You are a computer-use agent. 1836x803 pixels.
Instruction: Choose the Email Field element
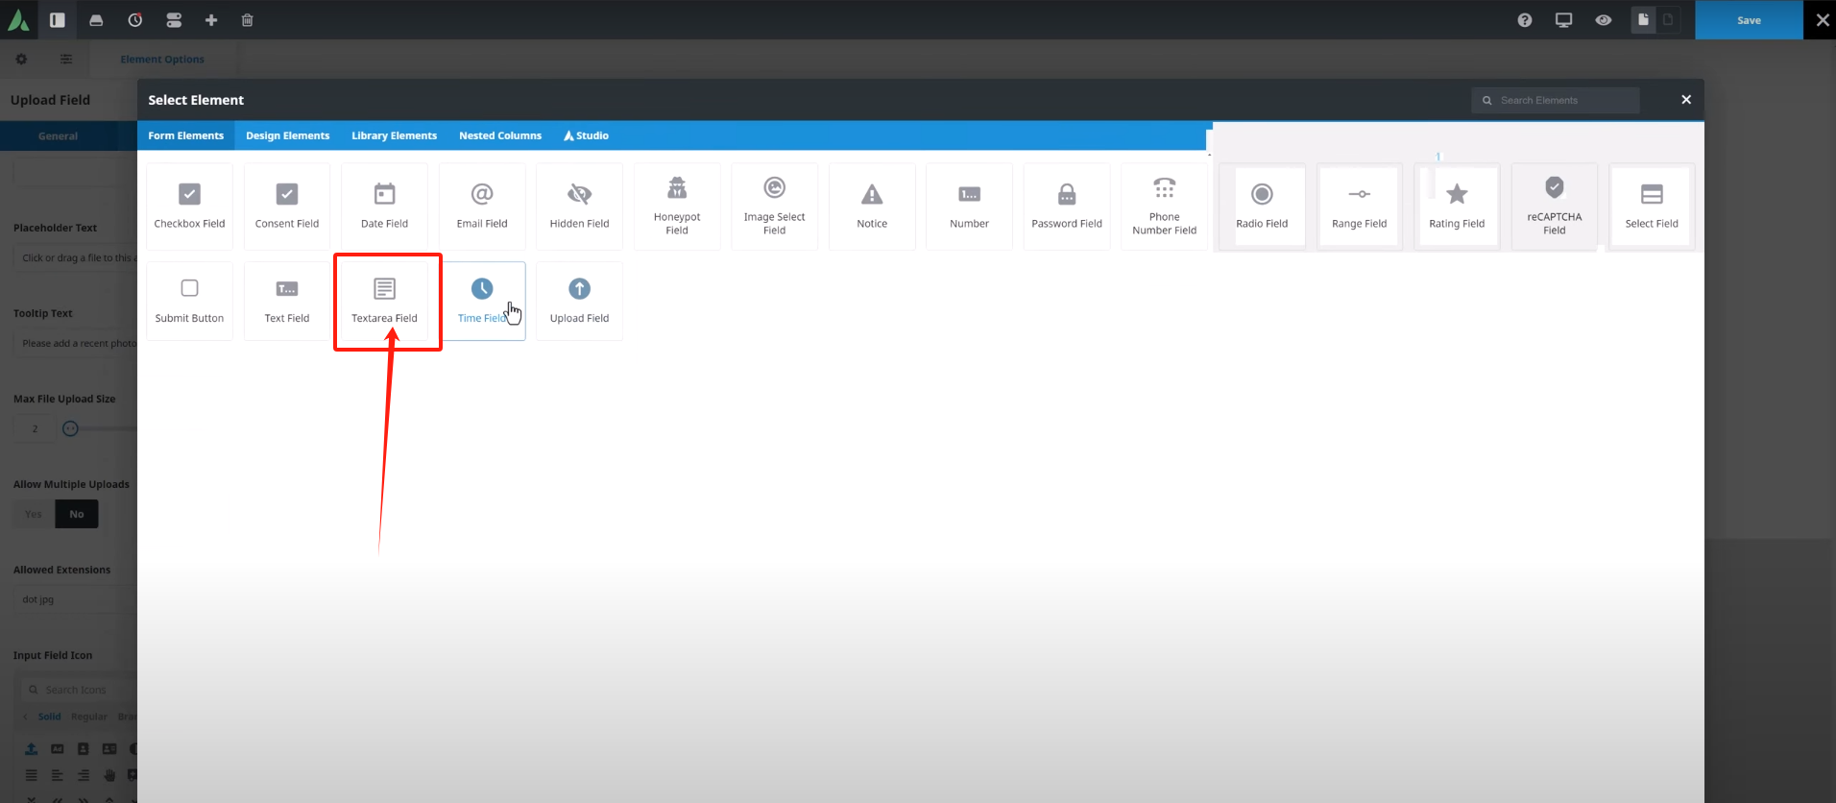(482, 206)
